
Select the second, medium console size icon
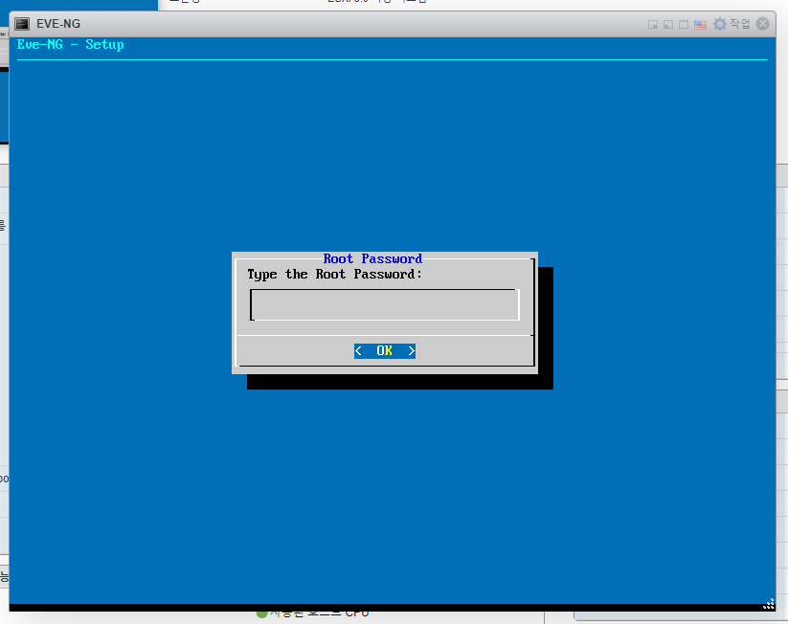coord(668,24)
